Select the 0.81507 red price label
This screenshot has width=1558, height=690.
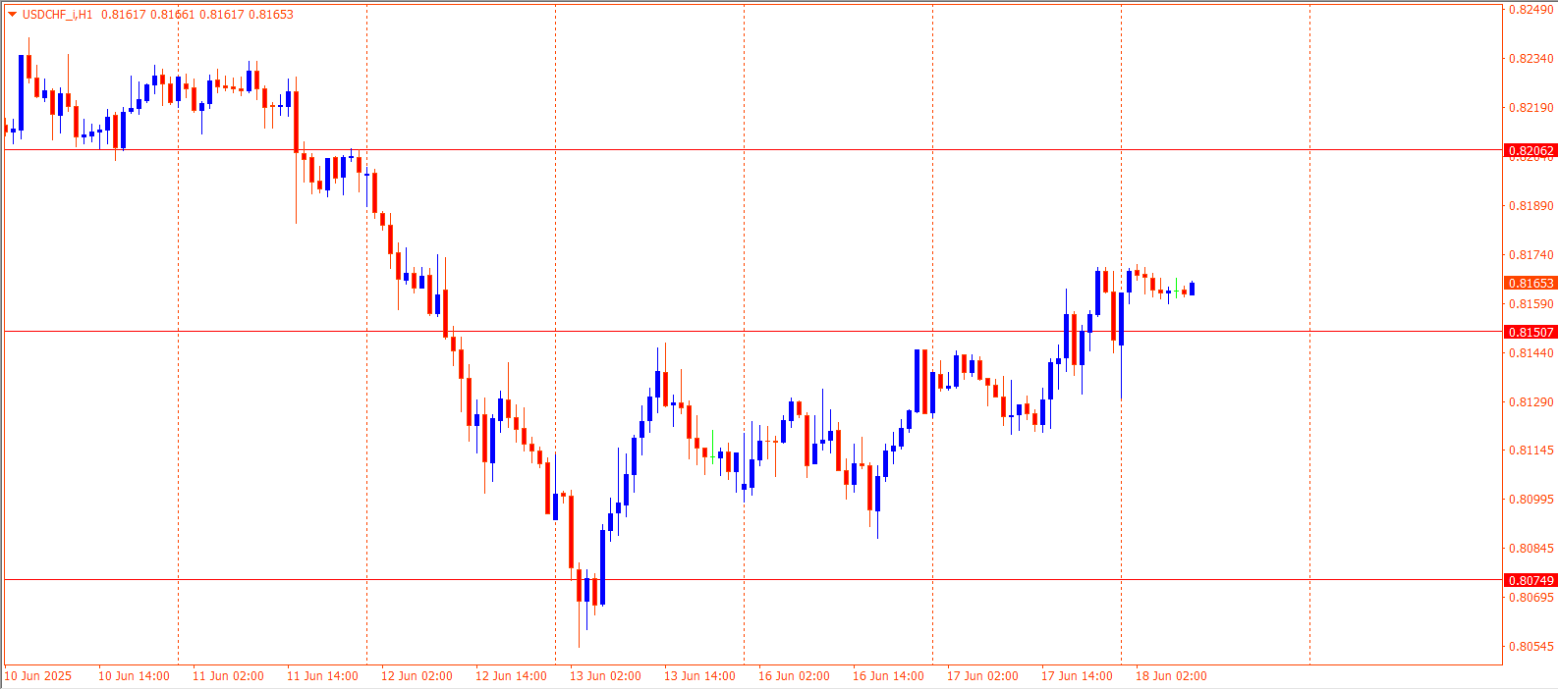point(1531,333)
